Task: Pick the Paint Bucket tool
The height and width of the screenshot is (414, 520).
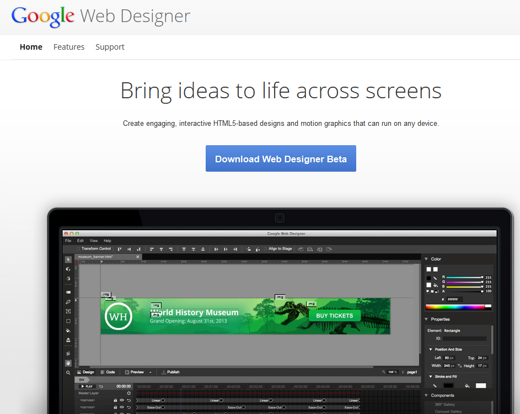Action: tap(68, 331)
